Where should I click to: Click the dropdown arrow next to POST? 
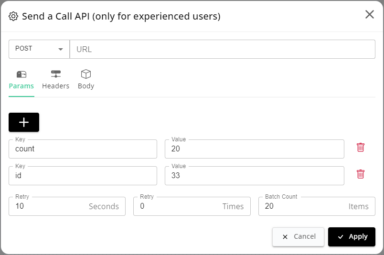[61, 49]
